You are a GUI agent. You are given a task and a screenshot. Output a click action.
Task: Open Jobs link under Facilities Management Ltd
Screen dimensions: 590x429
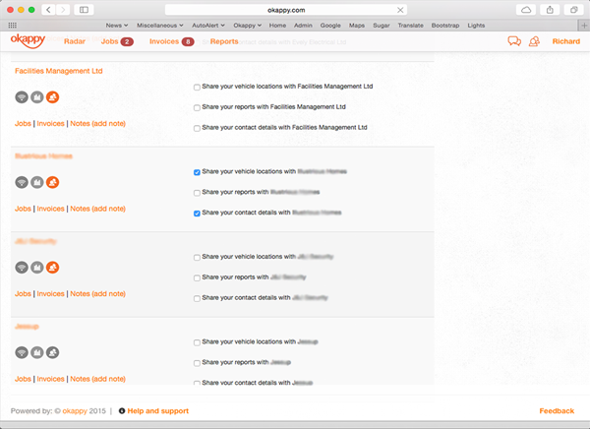(x=23, y=124)
